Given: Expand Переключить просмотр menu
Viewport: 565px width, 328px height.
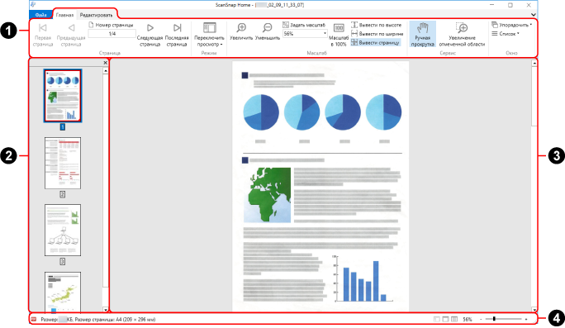Looking at the screenshot, I should pos(209,35).
